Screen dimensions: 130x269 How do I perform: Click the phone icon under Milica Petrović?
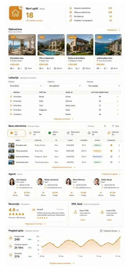click(74, 185)
